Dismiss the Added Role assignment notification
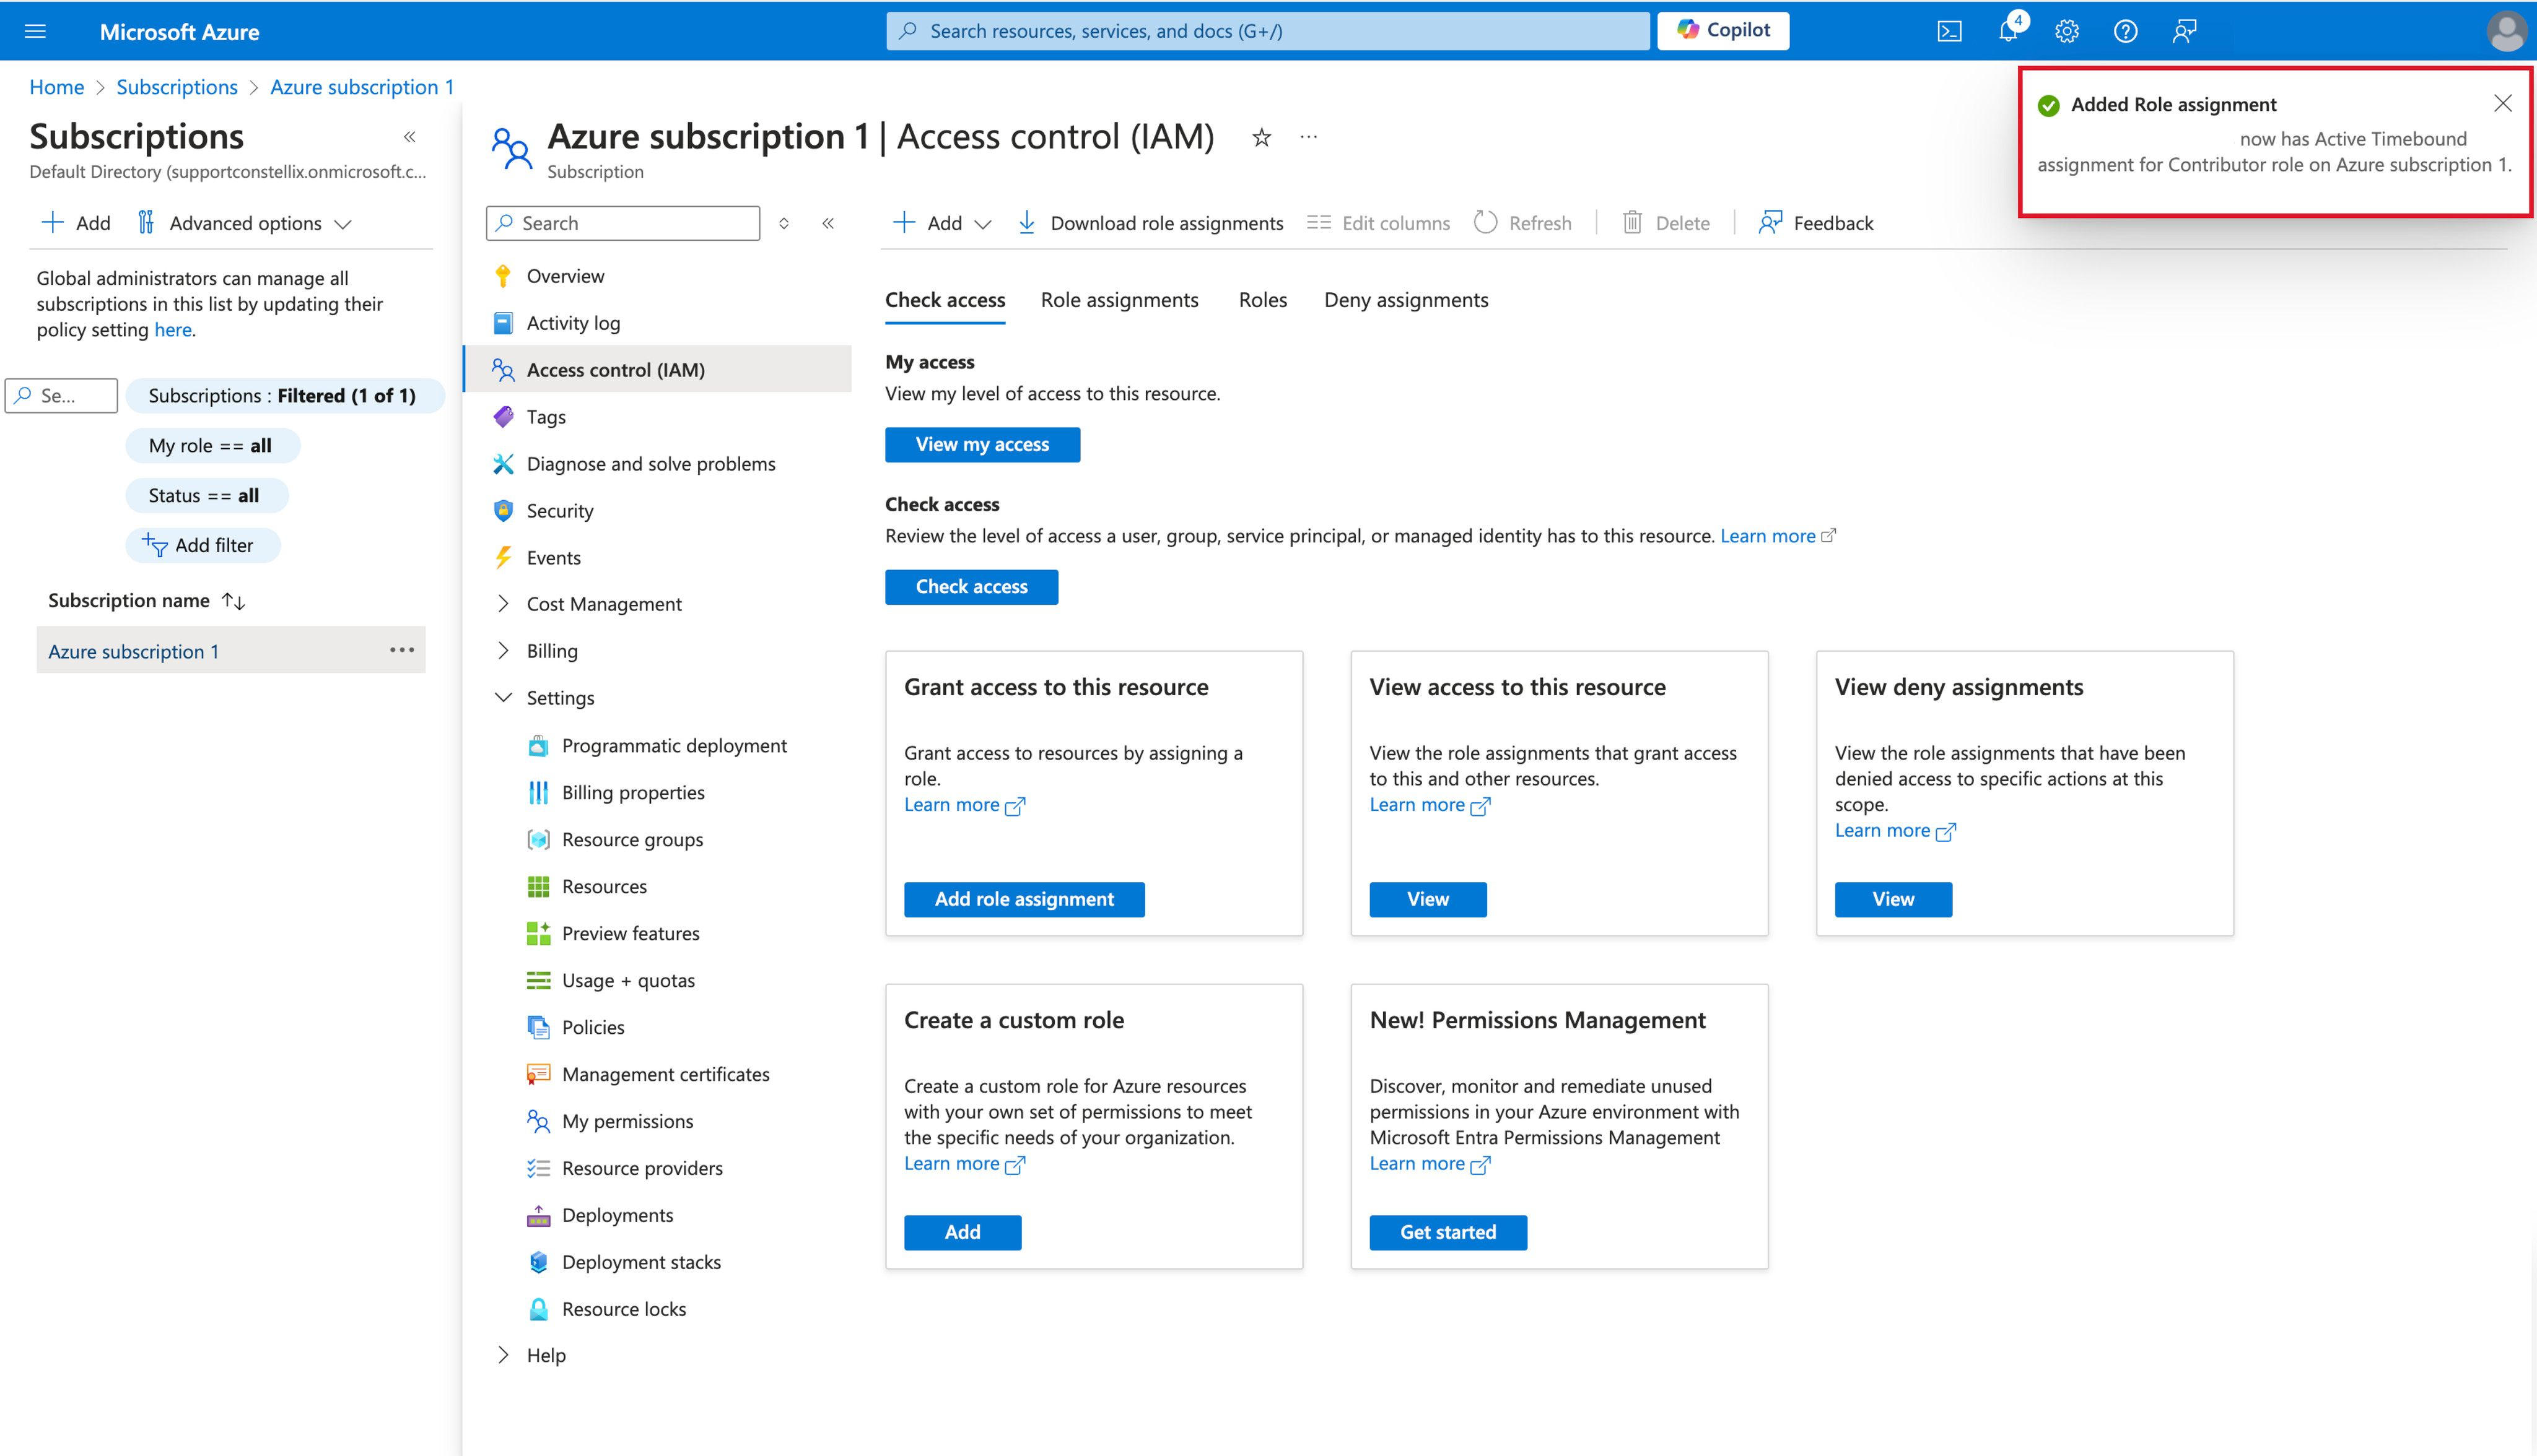Screen dimensions: 2537x1456 (x=2502, y=103)
